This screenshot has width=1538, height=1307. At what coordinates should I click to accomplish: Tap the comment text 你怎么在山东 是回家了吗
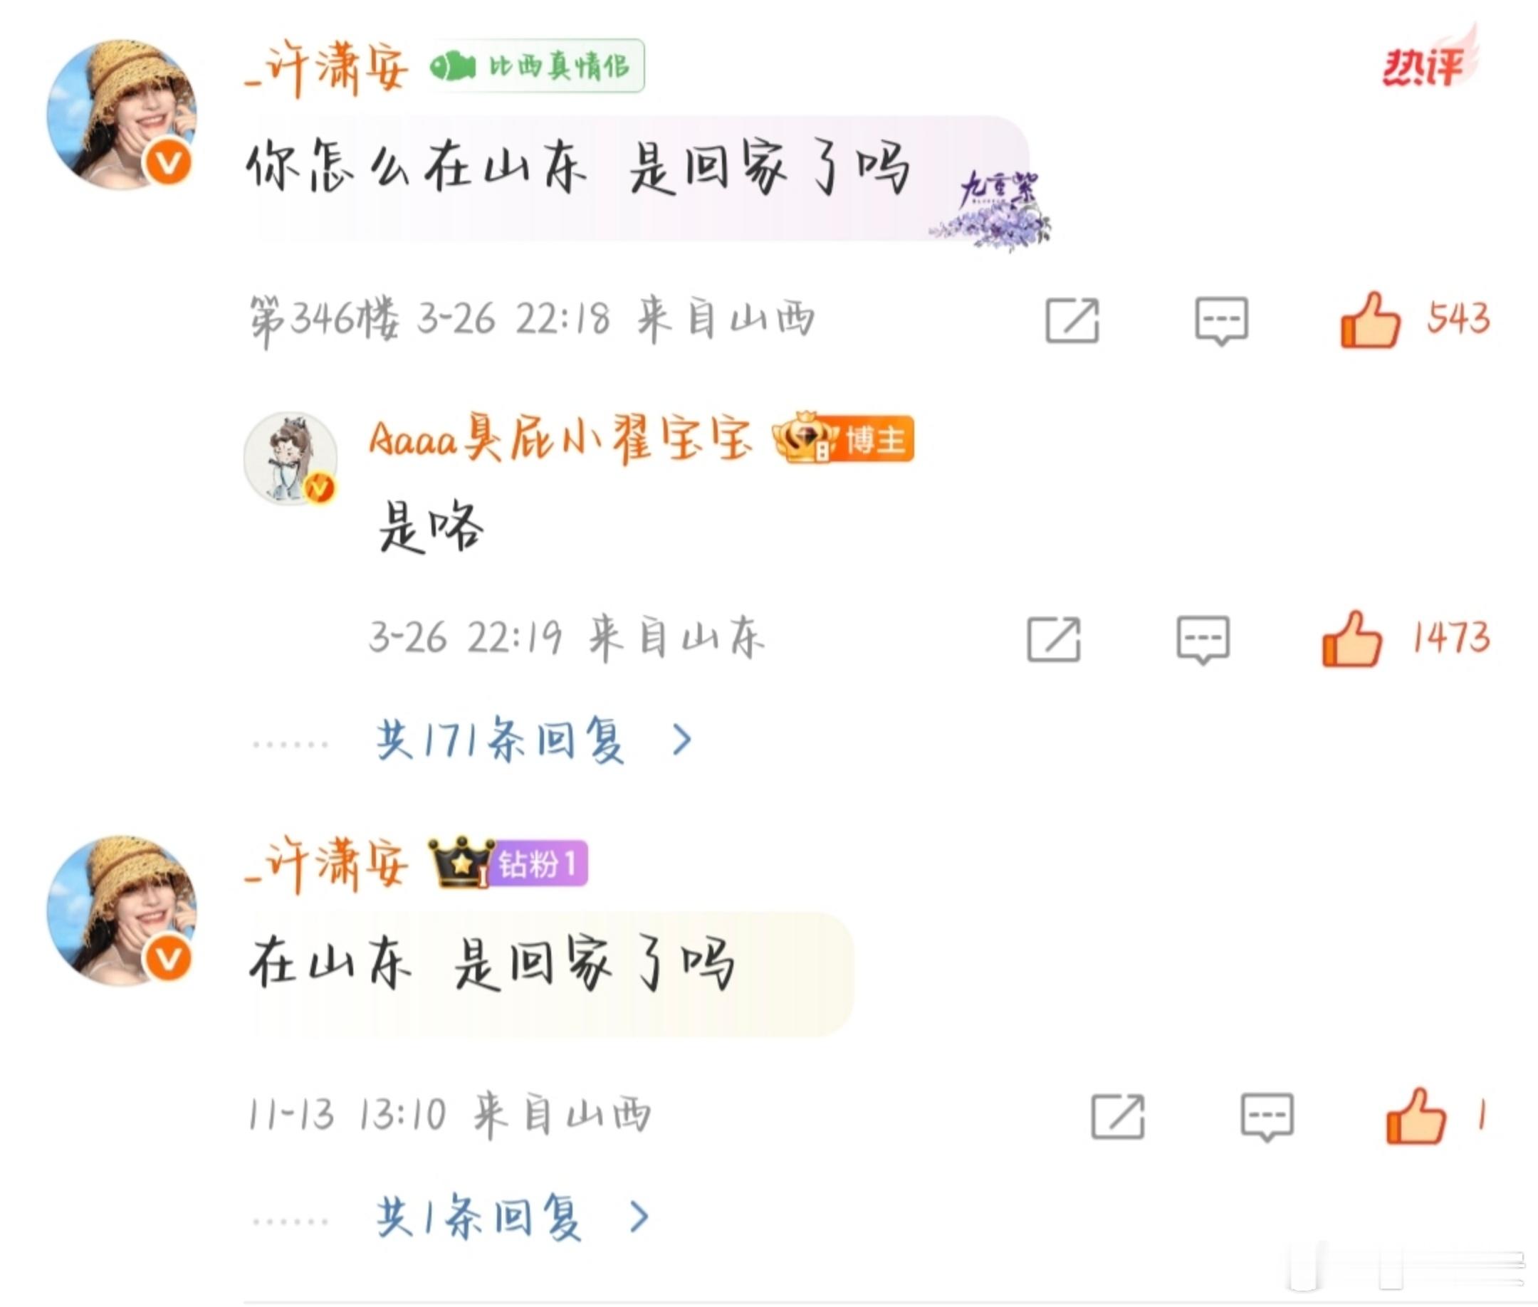pyautogui.click(x=578, y=167)
